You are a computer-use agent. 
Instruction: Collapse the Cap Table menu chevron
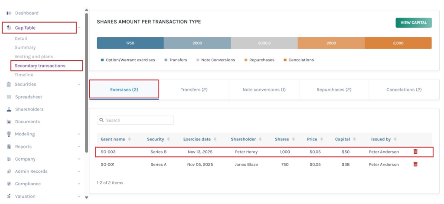(79, 28)
